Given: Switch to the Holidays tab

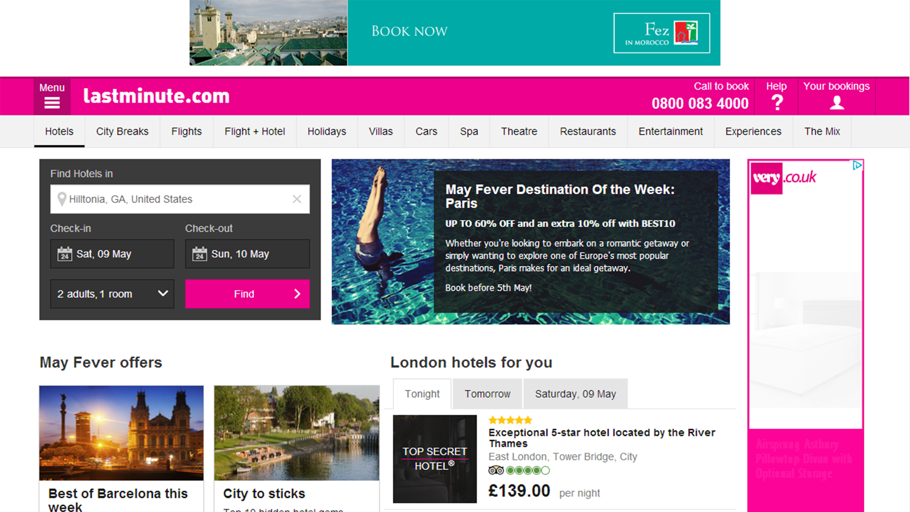Looking at the screenshot, I should pos(327,132).
